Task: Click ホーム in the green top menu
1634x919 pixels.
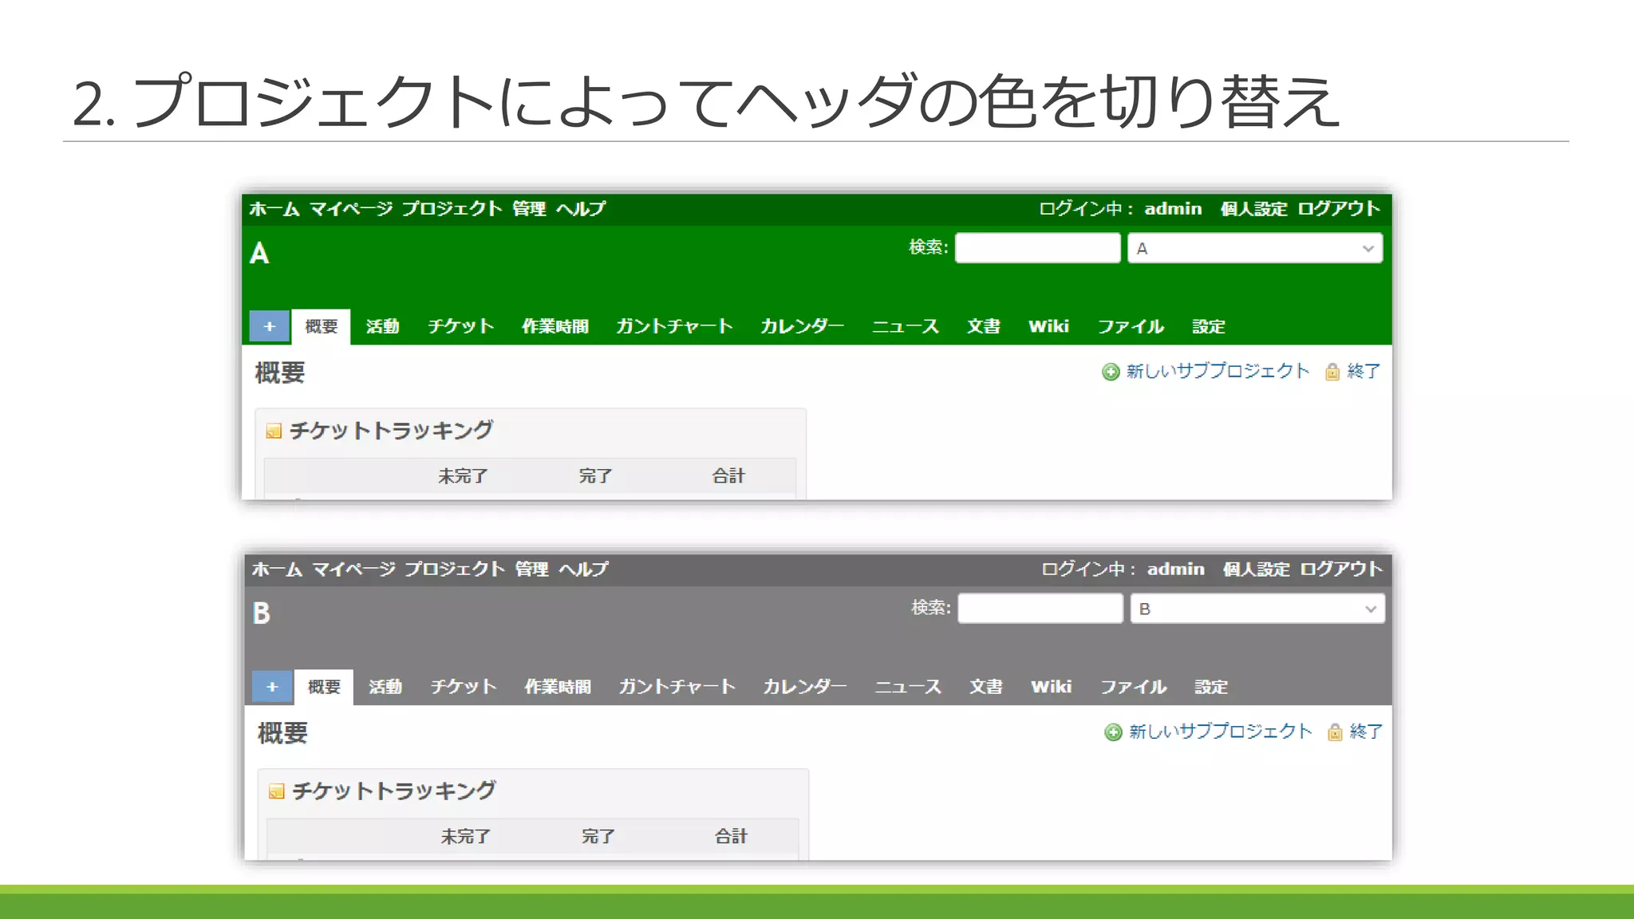Action: click(x=274, y=209)
